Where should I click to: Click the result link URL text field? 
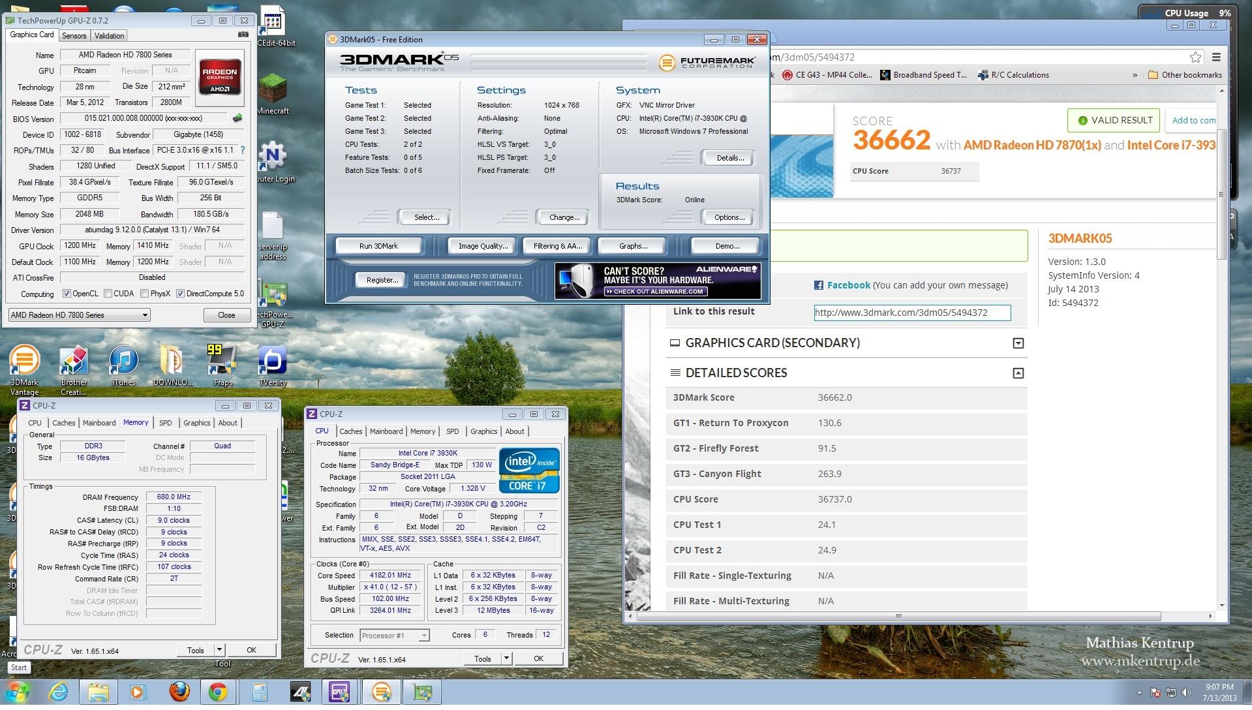[x=912, y=313]
